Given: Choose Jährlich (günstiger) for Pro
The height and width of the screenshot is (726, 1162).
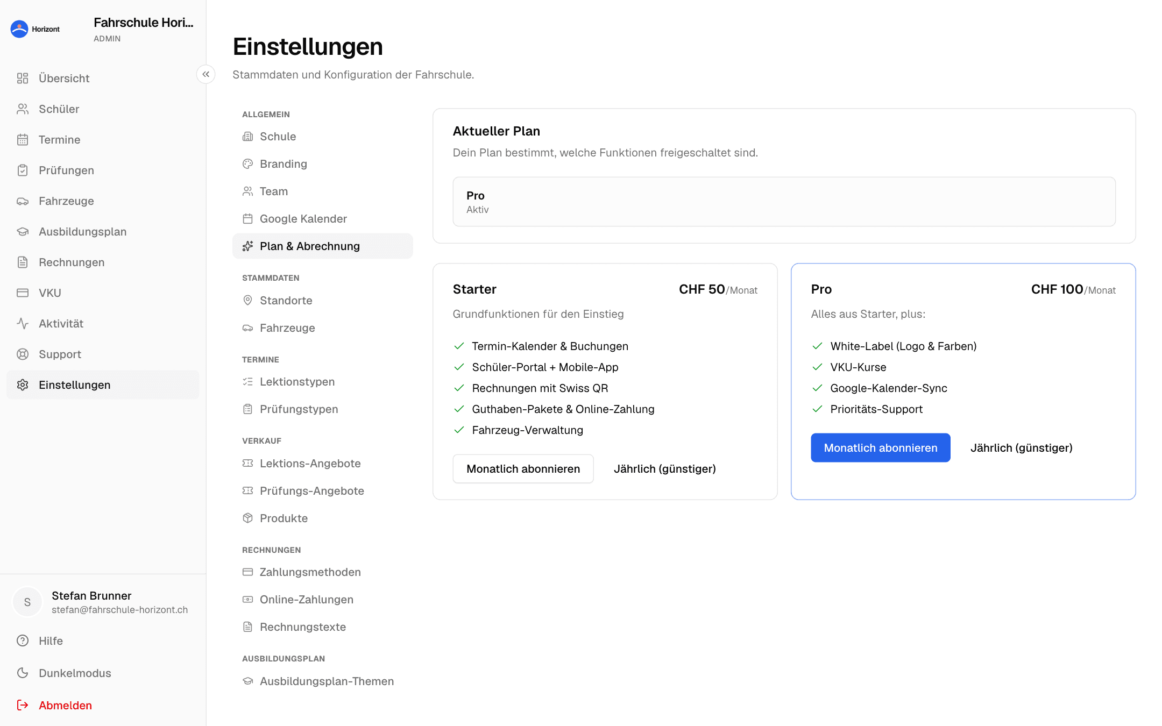Looking at the screenshot, I should (1022, 448).
